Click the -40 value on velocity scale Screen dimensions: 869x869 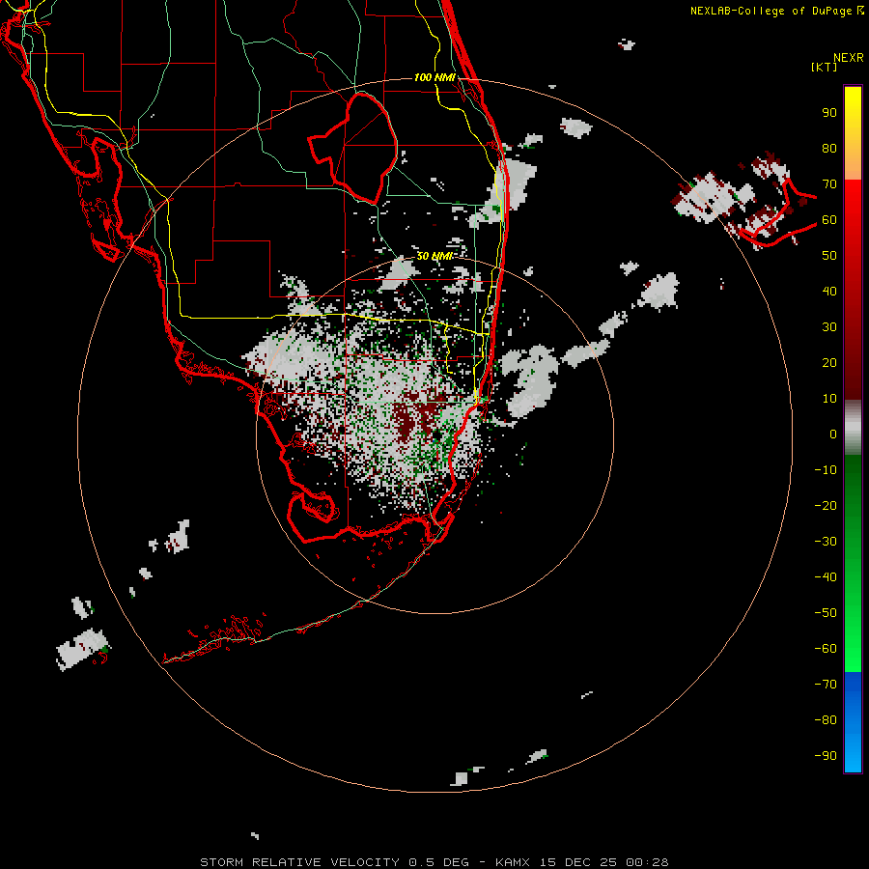click(x=826, y=577)
